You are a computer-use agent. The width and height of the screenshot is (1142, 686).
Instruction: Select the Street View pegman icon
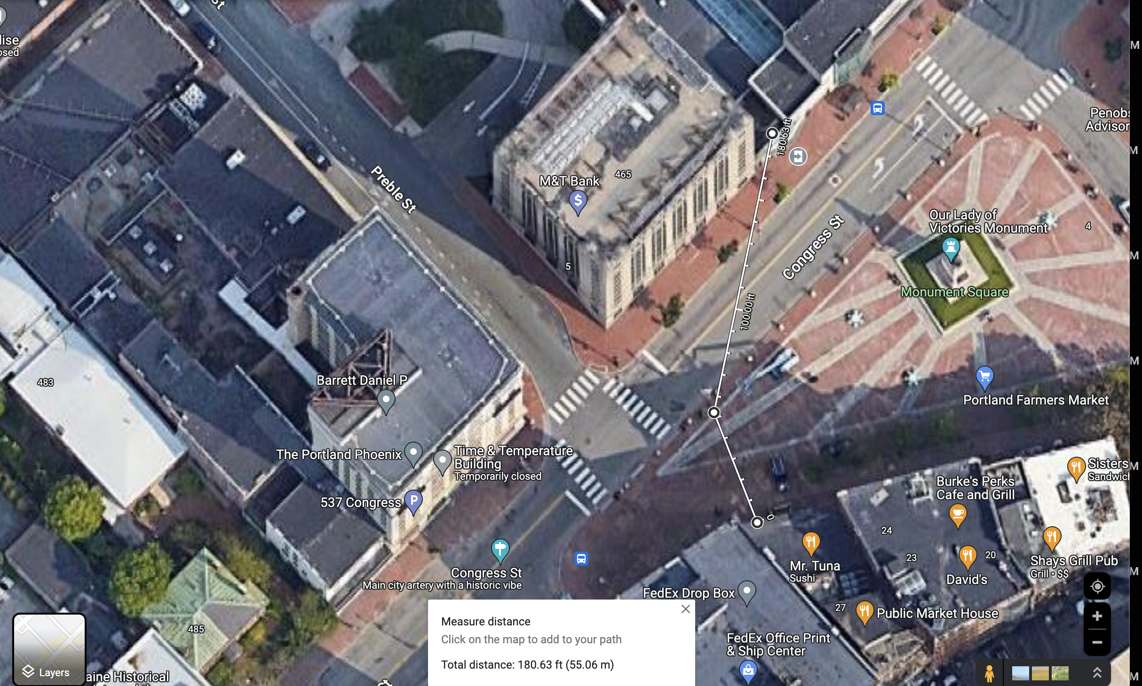[989, 673]
